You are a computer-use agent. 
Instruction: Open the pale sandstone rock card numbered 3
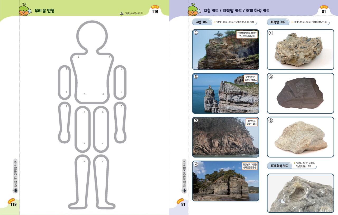300,137
